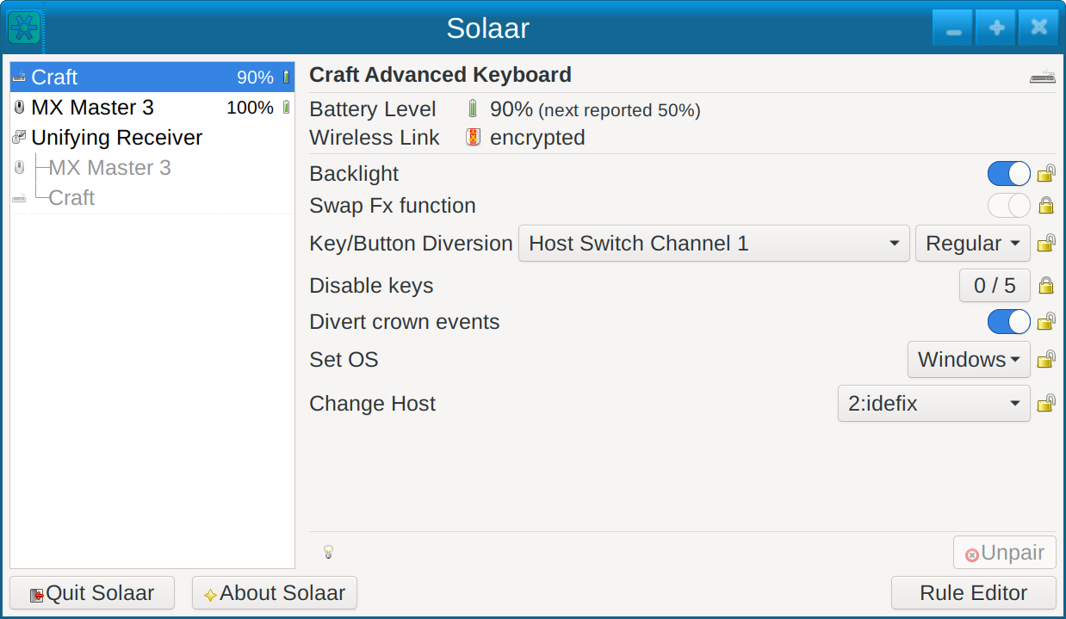
Task: Open the Regular diversion mode dropdown
Action: [972, 243]
